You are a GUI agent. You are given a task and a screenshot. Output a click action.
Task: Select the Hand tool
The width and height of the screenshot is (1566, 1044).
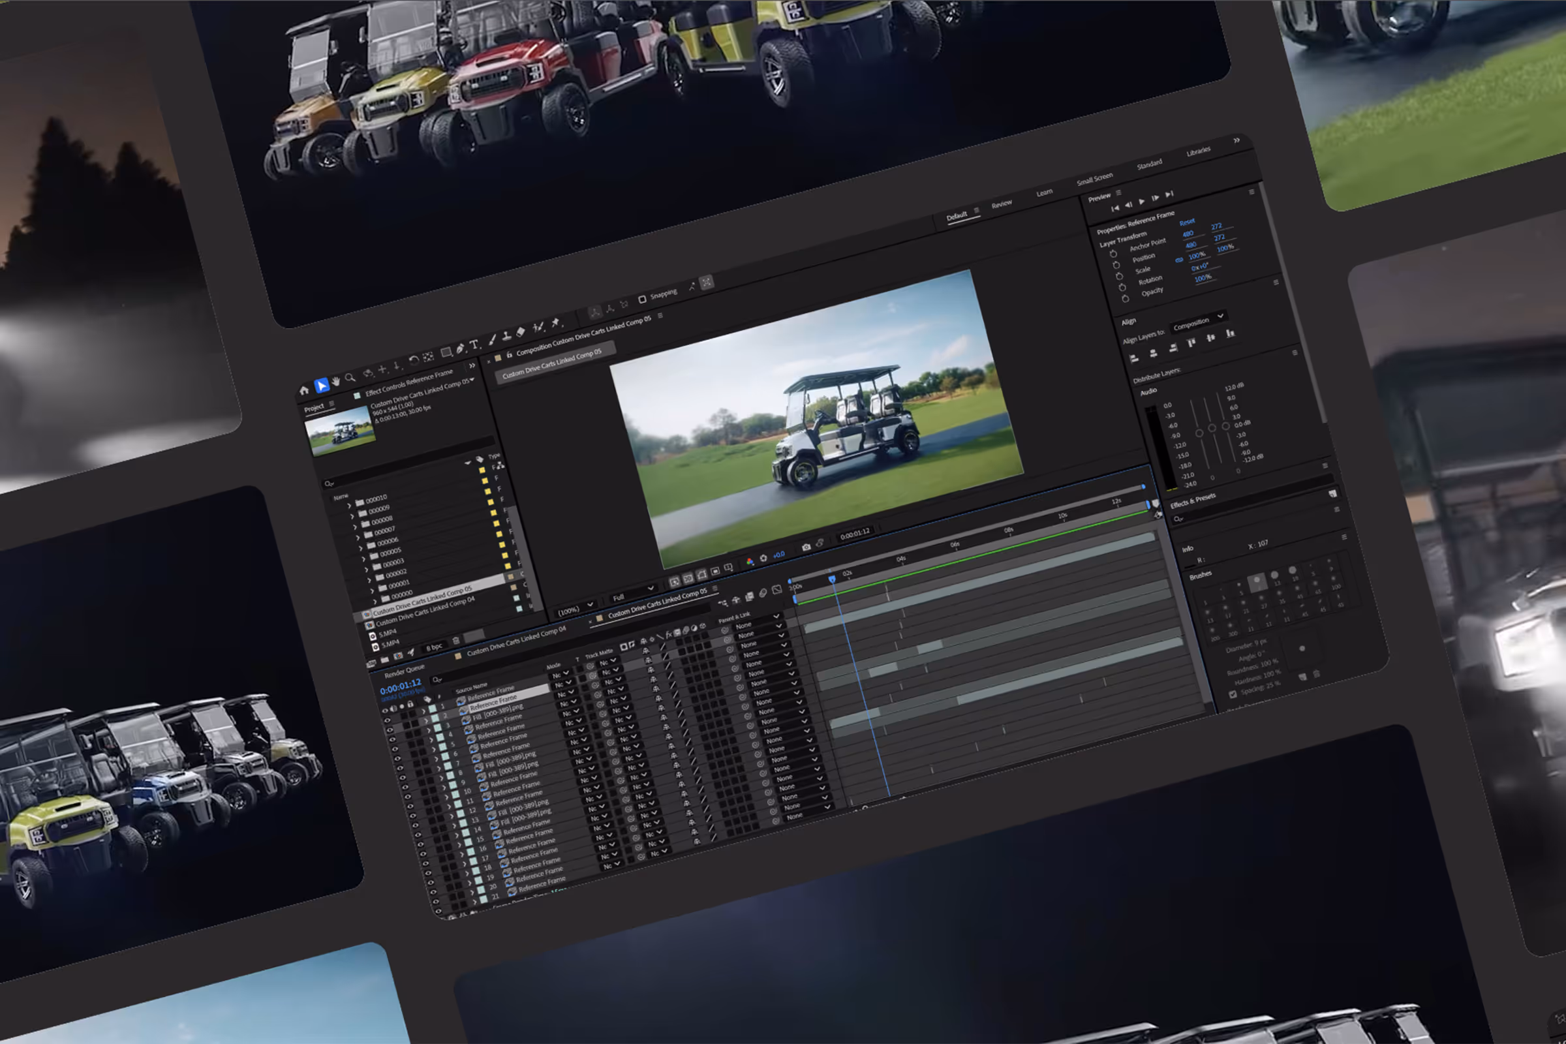coord(335,382)
